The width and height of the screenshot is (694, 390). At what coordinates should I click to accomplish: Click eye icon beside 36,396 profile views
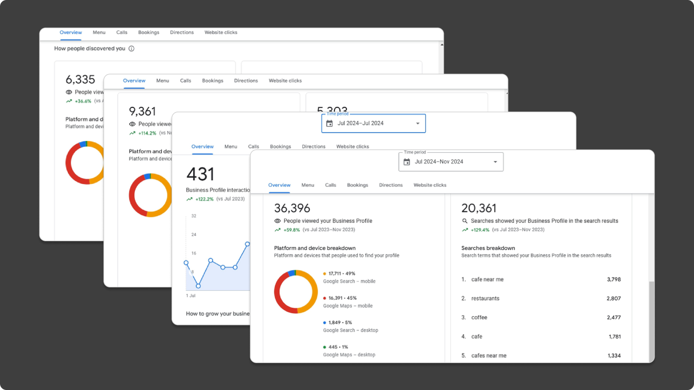pos(278,221)
